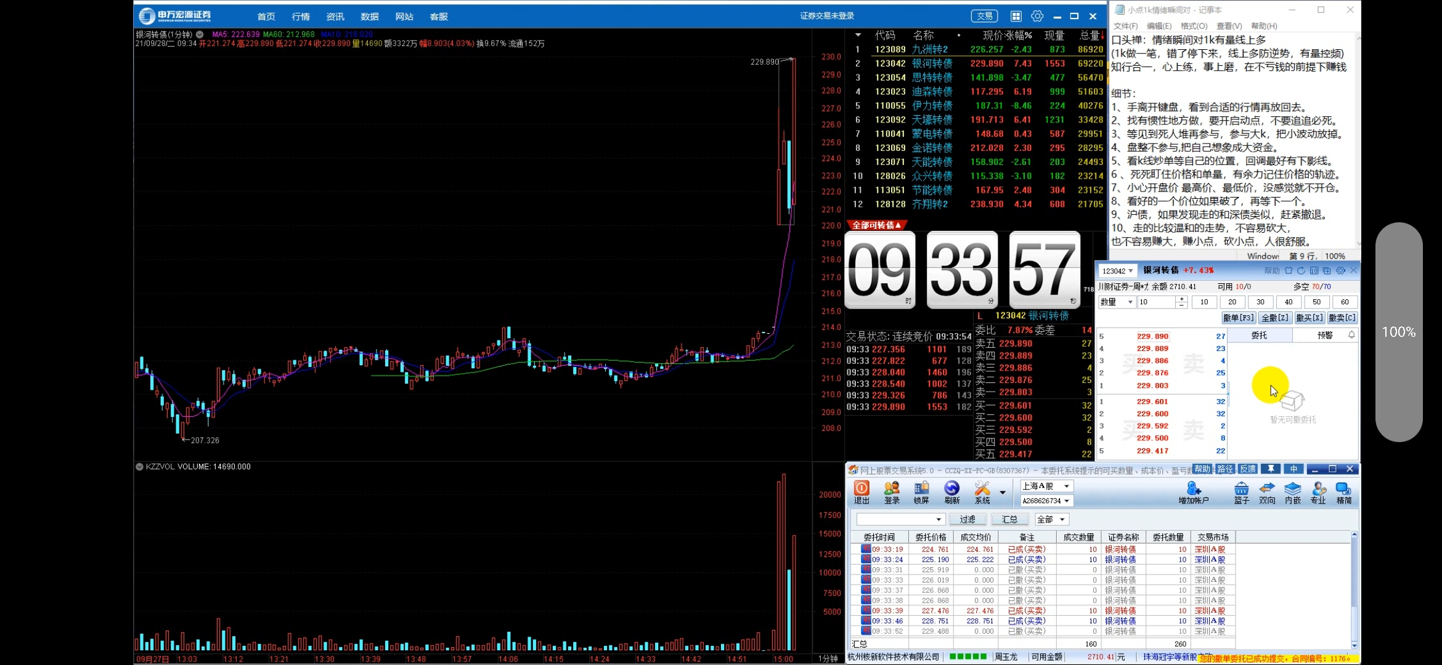The image size is (1442, 665).
Task: Select quick quantity 20 button
Action: tap(1232, 302)
